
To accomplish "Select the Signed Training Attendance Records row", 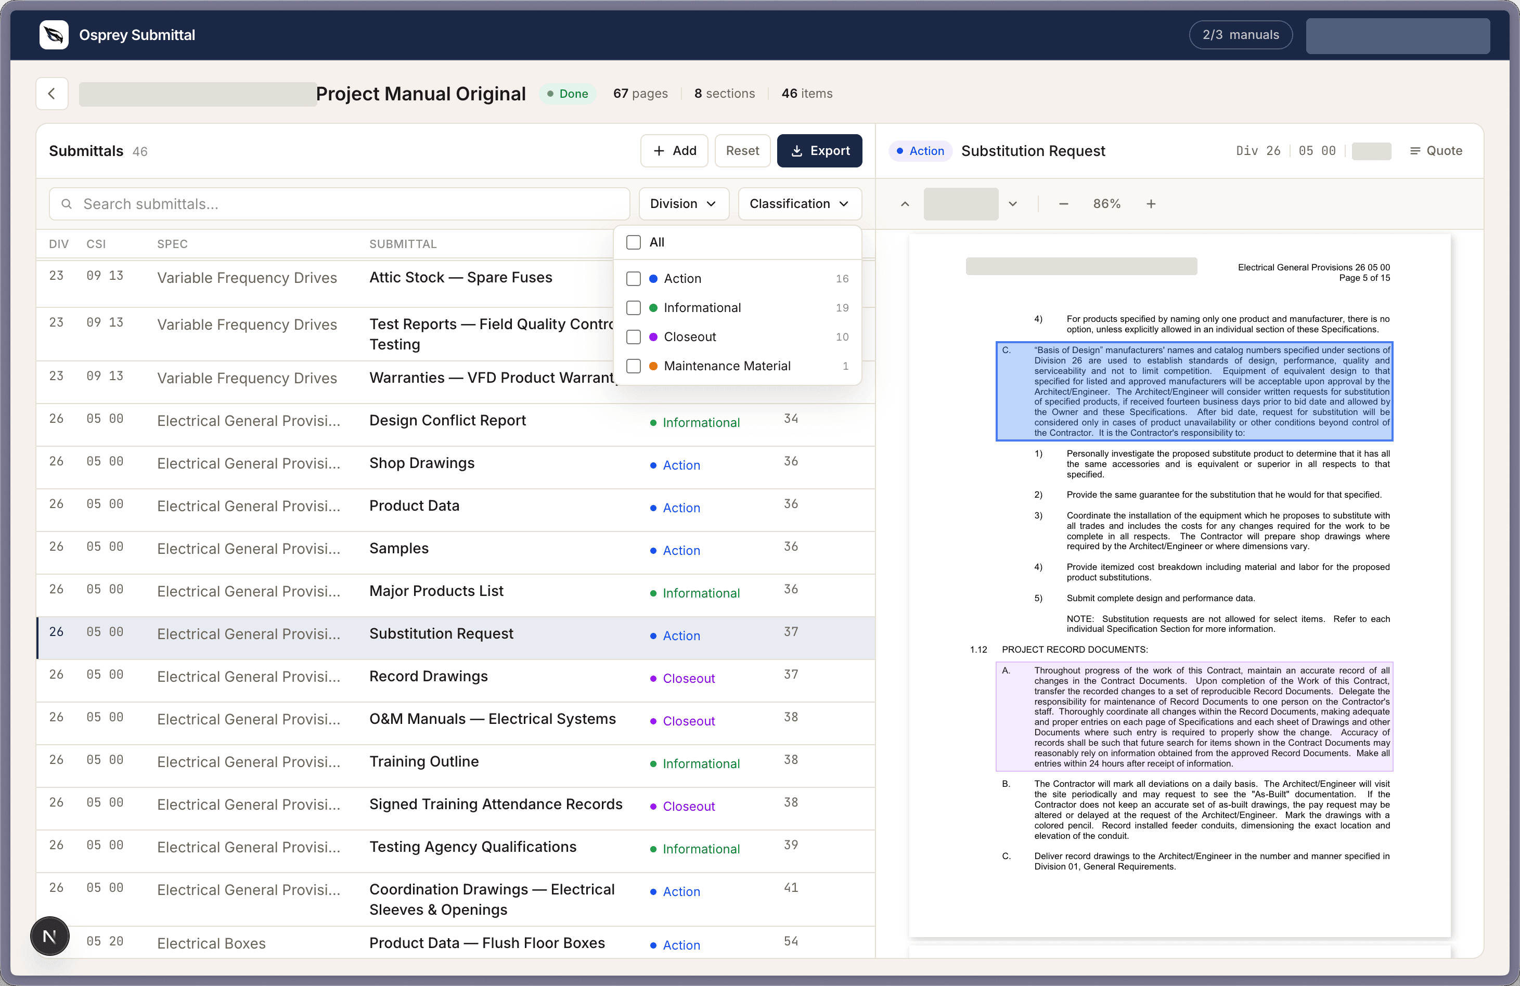I will 455,809.
